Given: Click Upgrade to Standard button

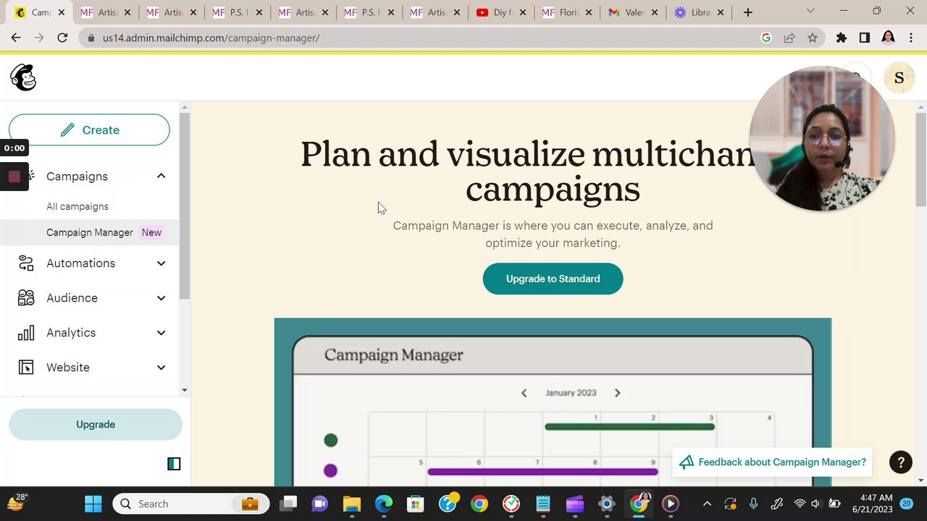Looking at the screenshot, I should [553, 279].
